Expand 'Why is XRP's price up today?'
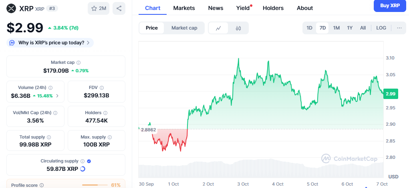 coord(50,43)
